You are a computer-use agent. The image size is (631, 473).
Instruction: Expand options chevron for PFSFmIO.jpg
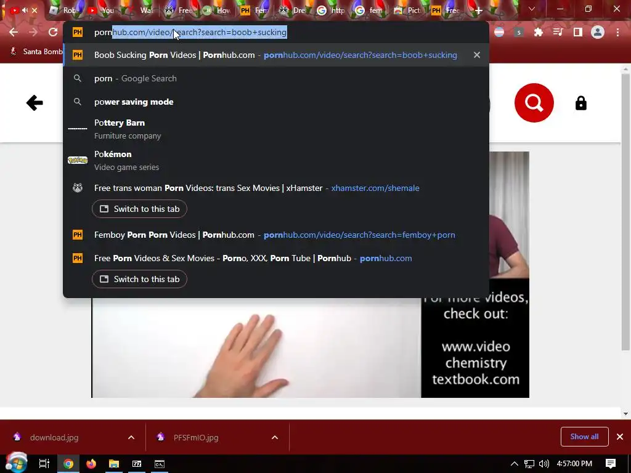coord(275,437)
